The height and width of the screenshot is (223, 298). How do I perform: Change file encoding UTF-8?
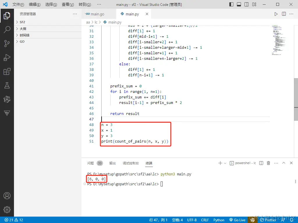click(x=192, y=220)
